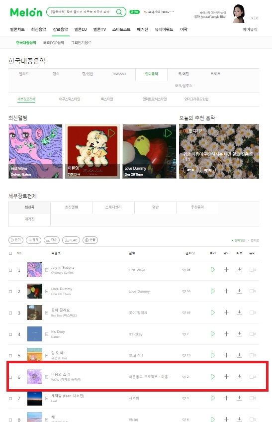Image resolution: width=272 pixels, height=422 pixels.
Task: Select checkbox for track 6
Action: [10, 377]
